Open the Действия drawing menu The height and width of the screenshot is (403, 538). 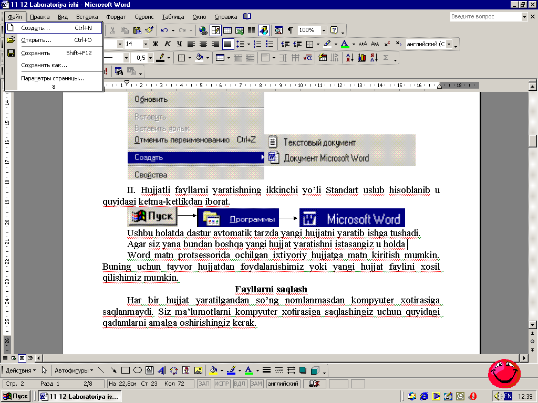coord(20,370)
